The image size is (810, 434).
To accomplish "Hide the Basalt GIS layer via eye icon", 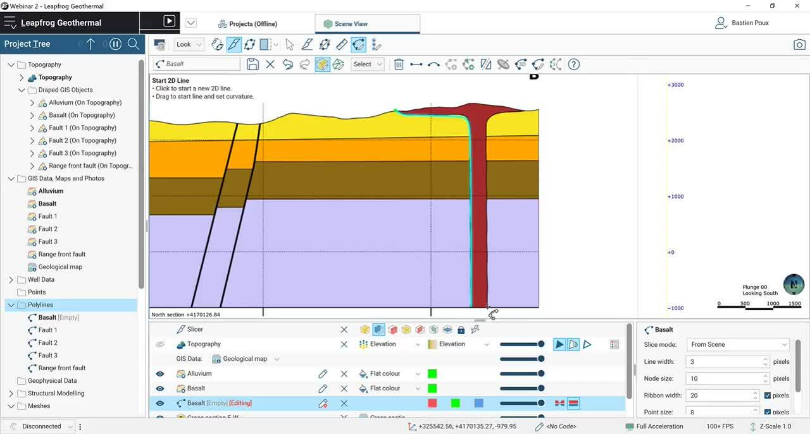I will (160, 389).
